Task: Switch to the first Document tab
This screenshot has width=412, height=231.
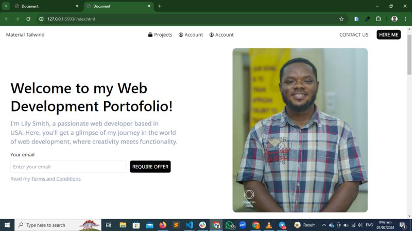Action: click(x=45, y=6)
